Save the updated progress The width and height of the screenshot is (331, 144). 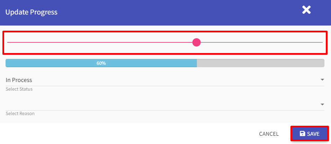click(x=310, y=134)
